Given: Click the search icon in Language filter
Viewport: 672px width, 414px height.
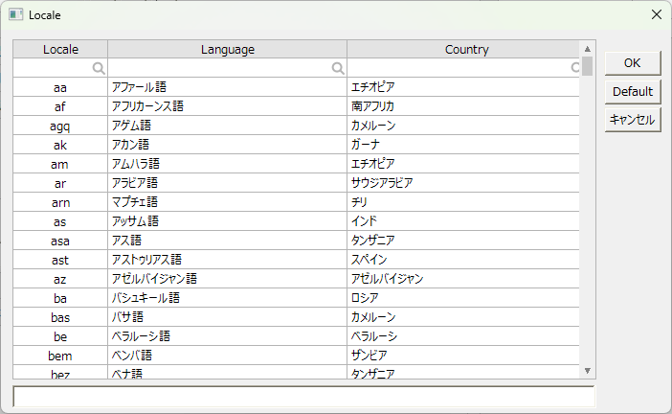Looking at the screenshot, I should click(x=337, y=68).
